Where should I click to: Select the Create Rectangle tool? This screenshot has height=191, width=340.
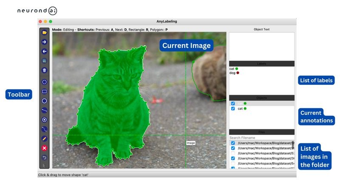pos(44,91)
